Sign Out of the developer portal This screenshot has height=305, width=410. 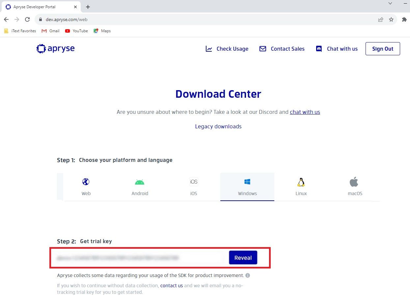[382, 48]
